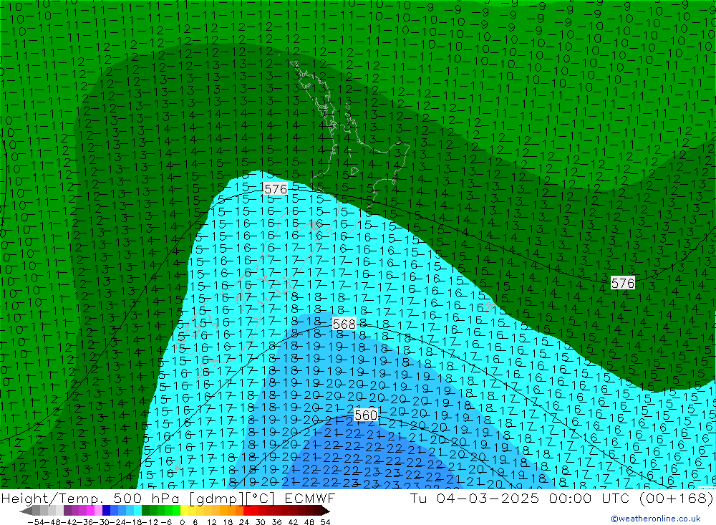The image size is (716, 525).
Task: Click the 568 contour label
Action: point(344,324)
